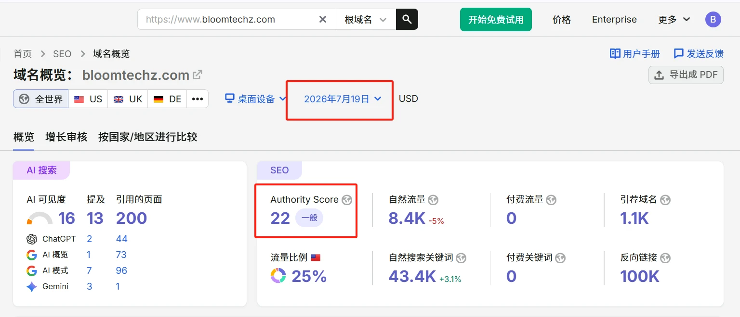
Task: Click globe icon next to 反向链接
Action: (665, 258)
